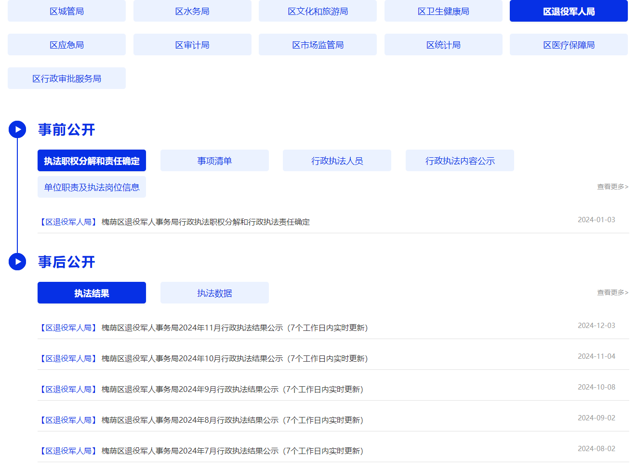Choose the 区行政审批服务局 tab
The image size is (637, 467).
tap(66, 78)
